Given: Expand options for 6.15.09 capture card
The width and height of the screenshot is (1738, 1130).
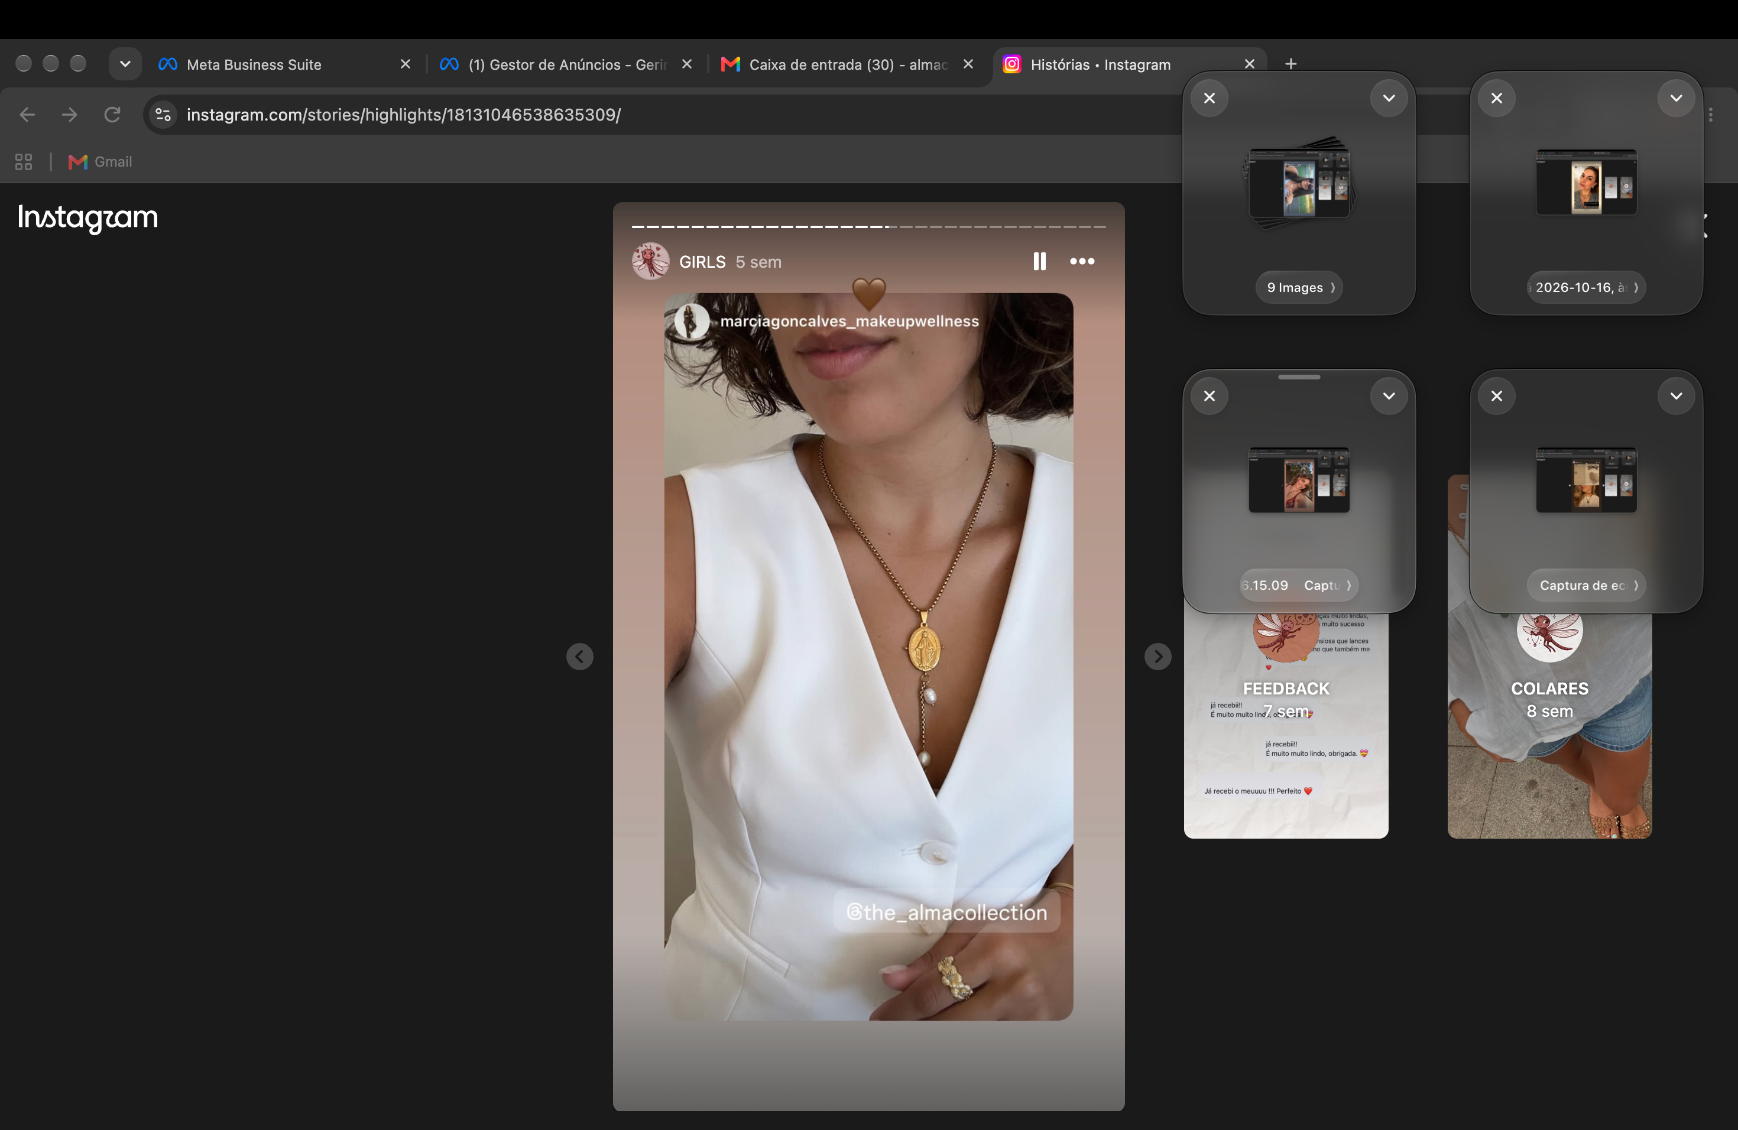Looking at the screenshot, I should 1388,397.
